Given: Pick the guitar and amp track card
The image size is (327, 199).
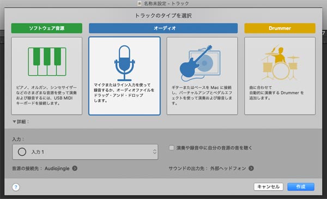Looking at the screenshot, I should 202,76.
